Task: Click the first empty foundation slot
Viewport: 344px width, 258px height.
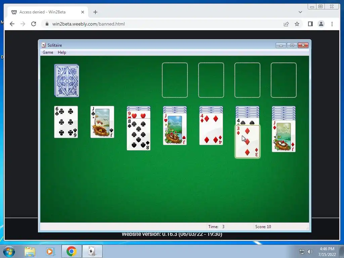Action: 175,80
